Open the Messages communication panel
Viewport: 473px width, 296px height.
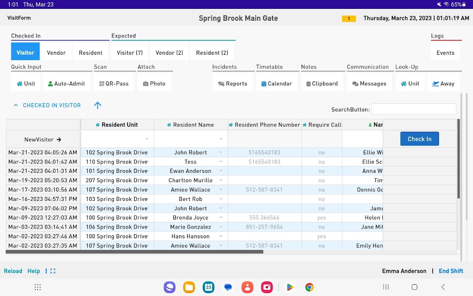(369, 84)
